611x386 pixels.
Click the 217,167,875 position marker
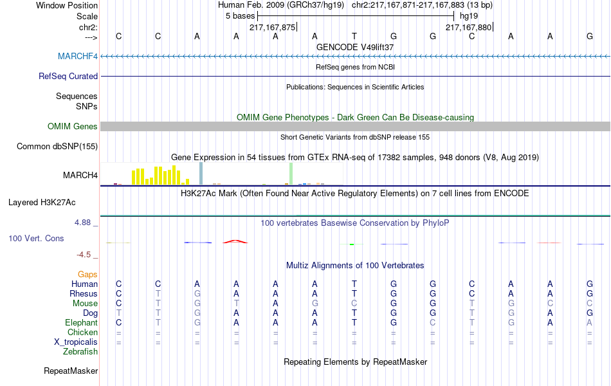coord(273,27)
